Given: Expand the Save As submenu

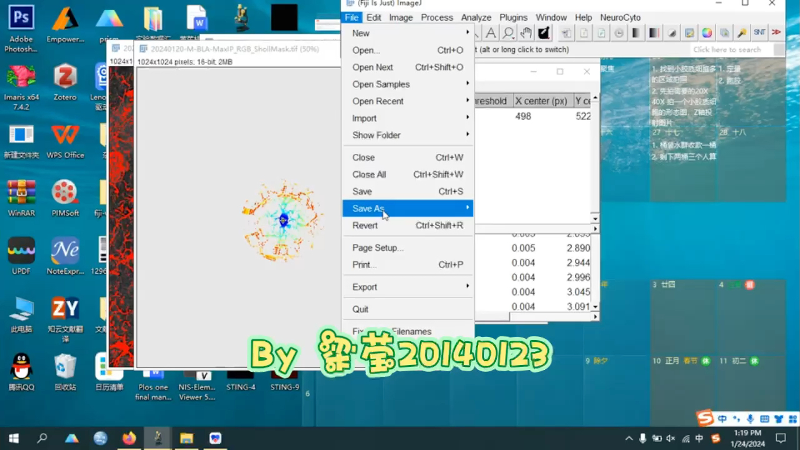Looking at the screenshot, I should (x=407, y=208).
